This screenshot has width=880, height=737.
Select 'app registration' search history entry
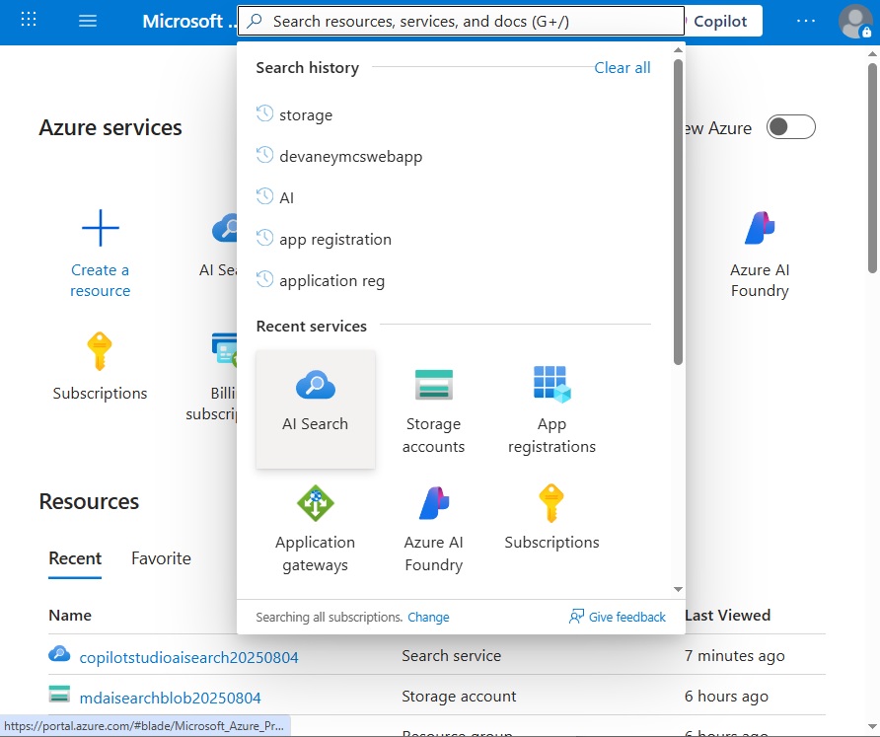335,240
